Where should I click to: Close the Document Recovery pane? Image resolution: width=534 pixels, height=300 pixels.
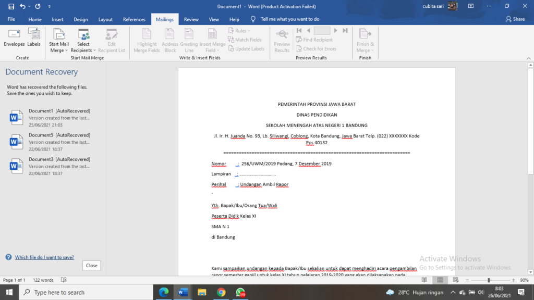click(x=92, y=265)
